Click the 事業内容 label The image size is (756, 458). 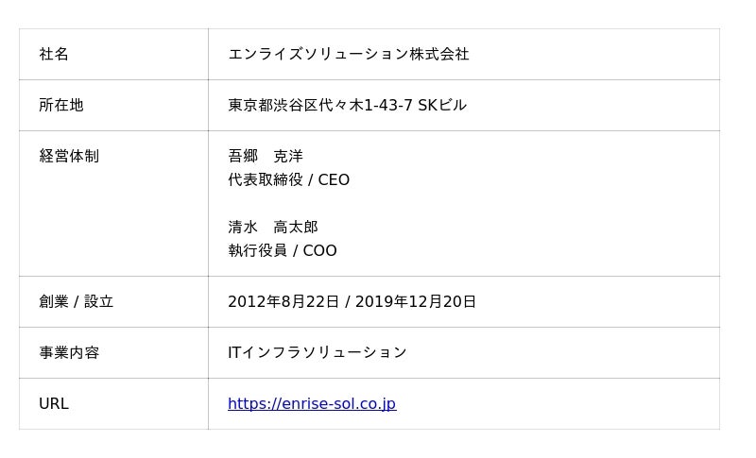tap(69, 352)
